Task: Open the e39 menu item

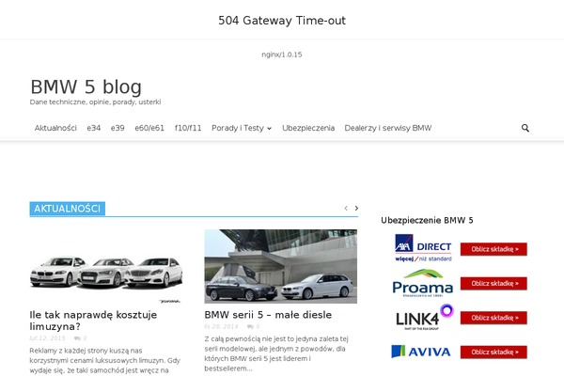Action: (117, 128)
